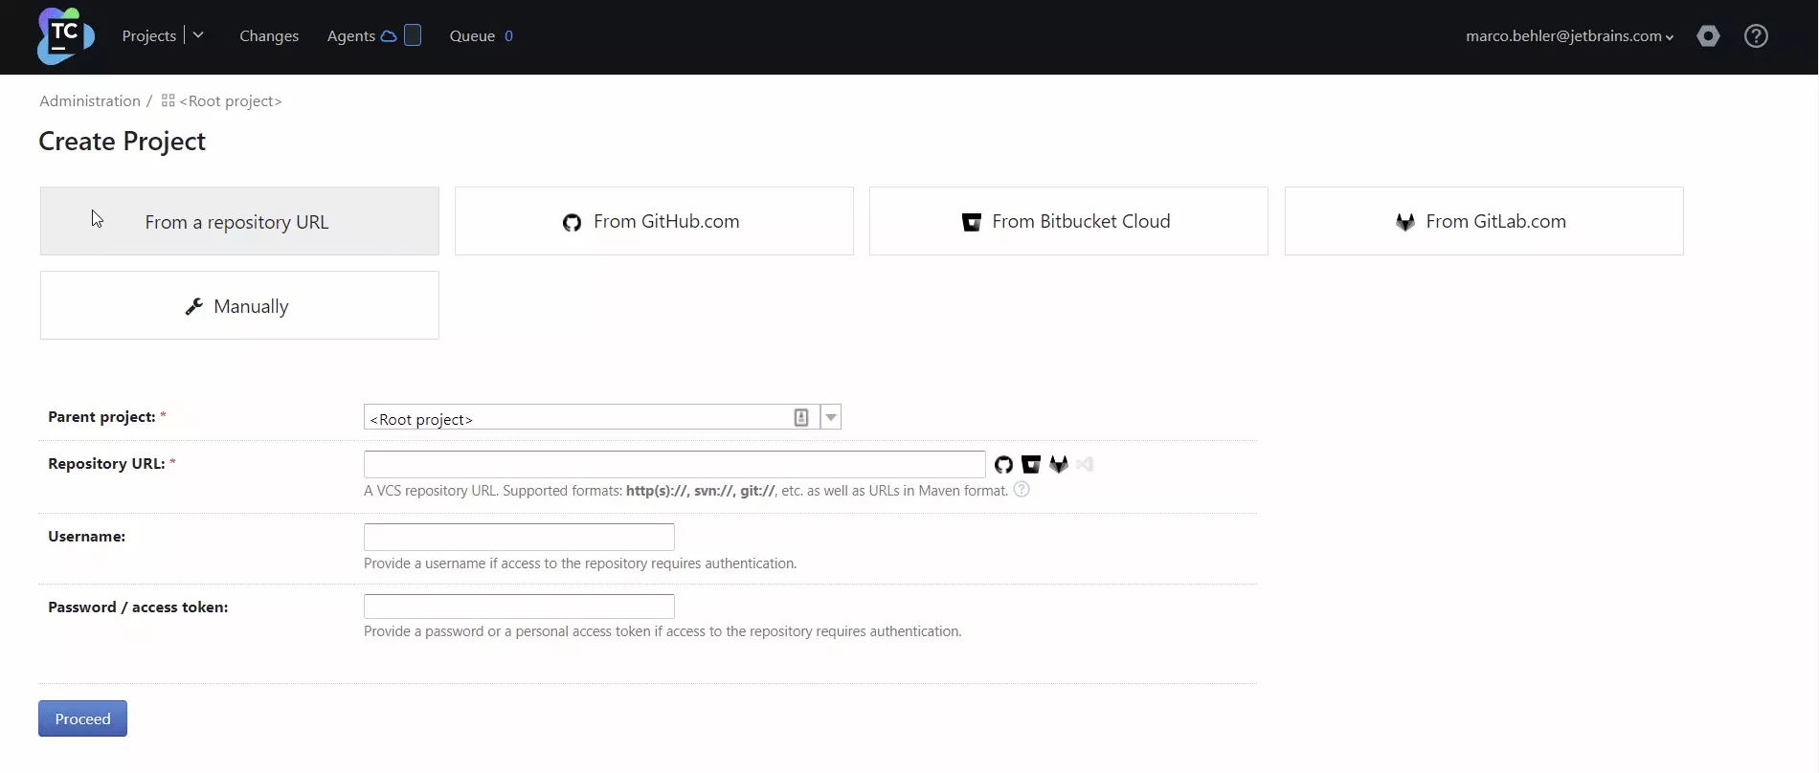Open the help question mark in header
Screen dimensions: 1819x773
tap(1756, 36)
